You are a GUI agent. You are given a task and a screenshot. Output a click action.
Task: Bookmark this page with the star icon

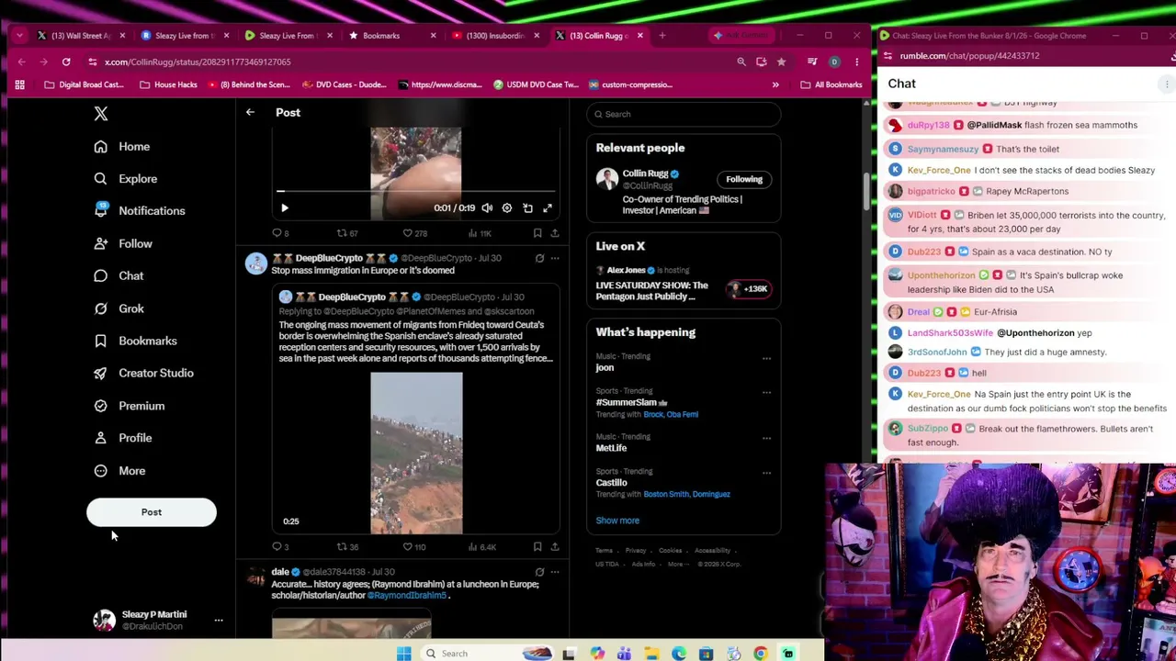[x=781, y=62]
